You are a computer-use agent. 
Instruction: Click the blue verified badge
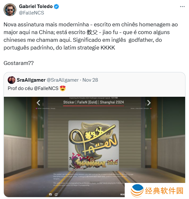(56, 6)
